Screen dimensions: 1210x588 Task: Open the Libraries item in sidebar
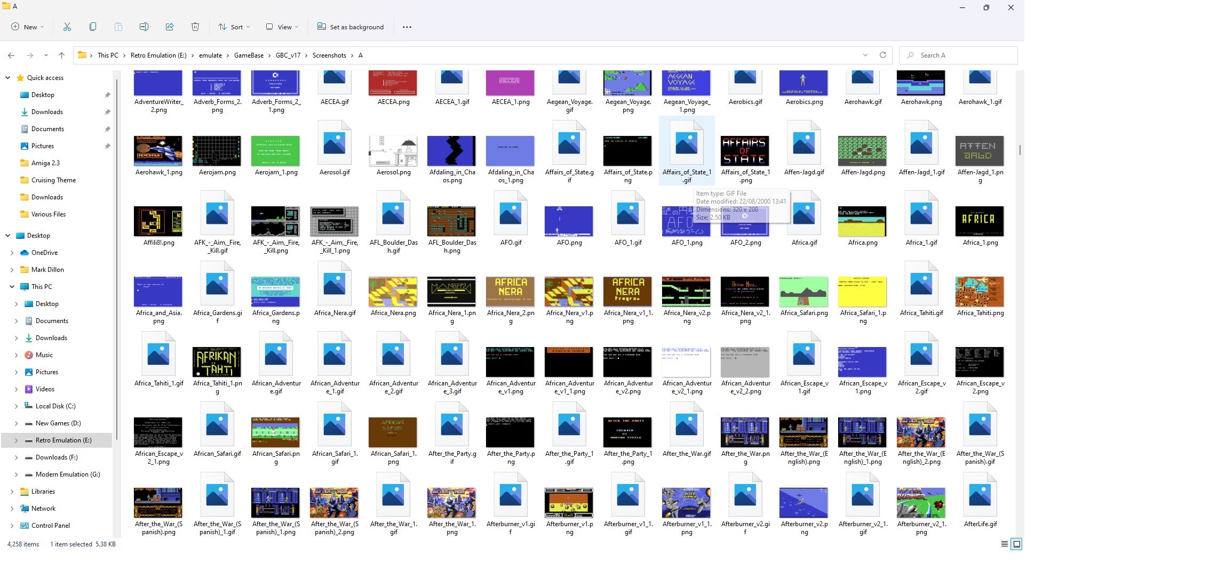tap(43, 492)
